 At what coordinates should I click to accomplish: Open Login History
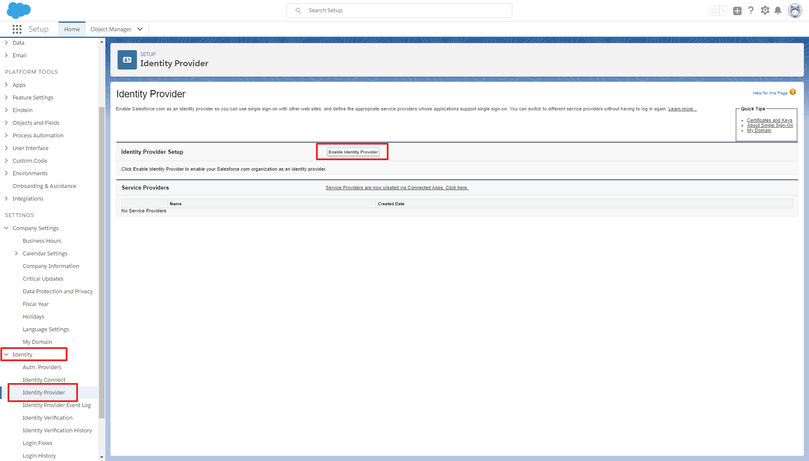click(x=39, y=456)
